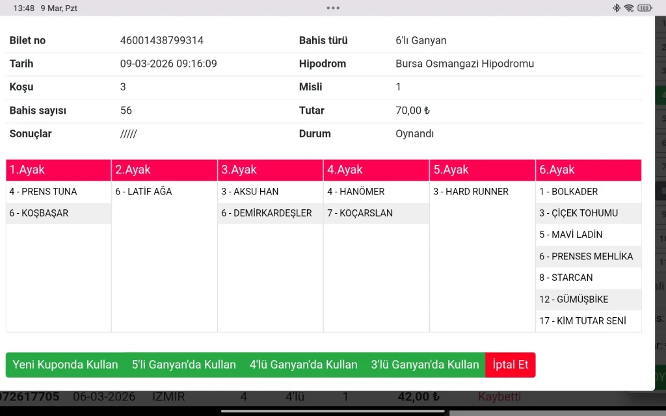Tap the status bar clock showing 13:48
666x416 pixels.
24,8
